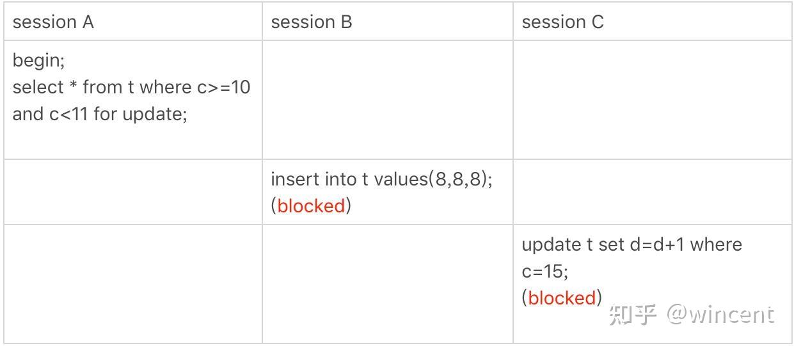
Task: Click red blocked text under session B
Action: (x=311, y=206)
